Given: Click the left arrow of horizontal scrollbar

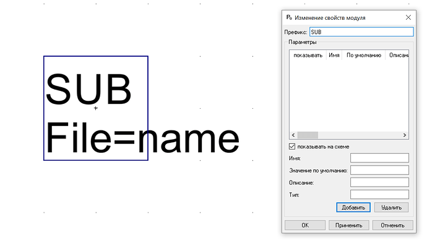Looking at the screenshot, I should [x=293, y=135].
